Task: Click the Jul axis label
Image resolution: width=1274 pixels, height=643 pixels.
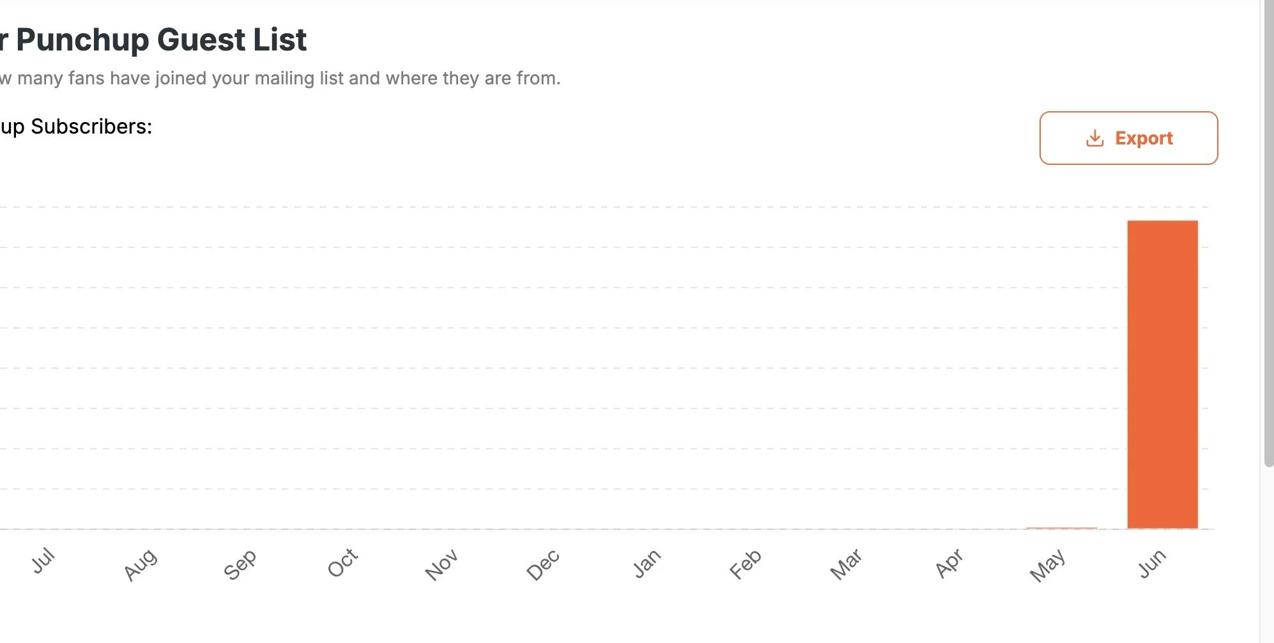Action: [43, 561]
